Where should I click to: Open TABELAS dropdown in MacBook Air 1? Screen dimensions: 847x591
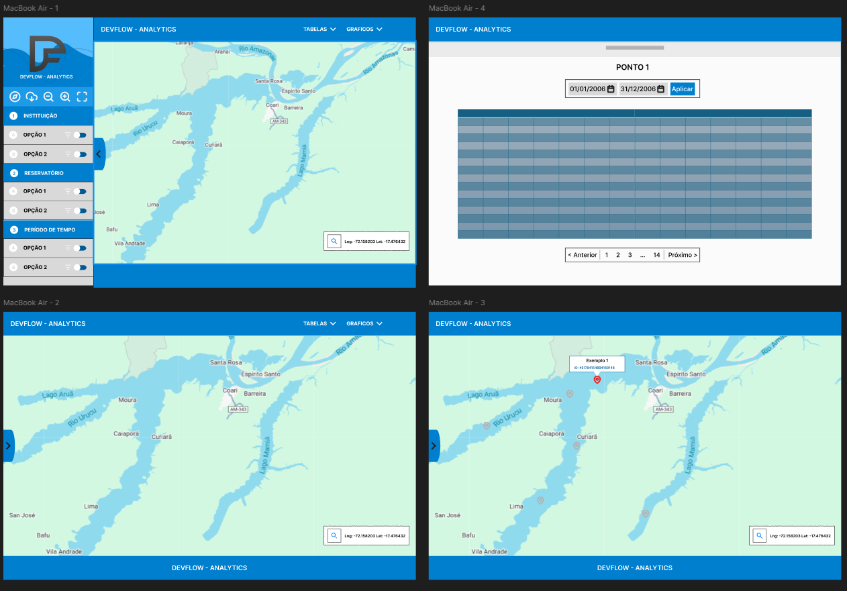pos(319,30)
